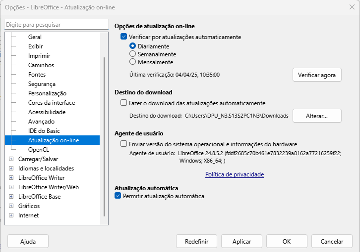
Task: Expand the LibreOffice Writer node
Action: click(11, 177)
